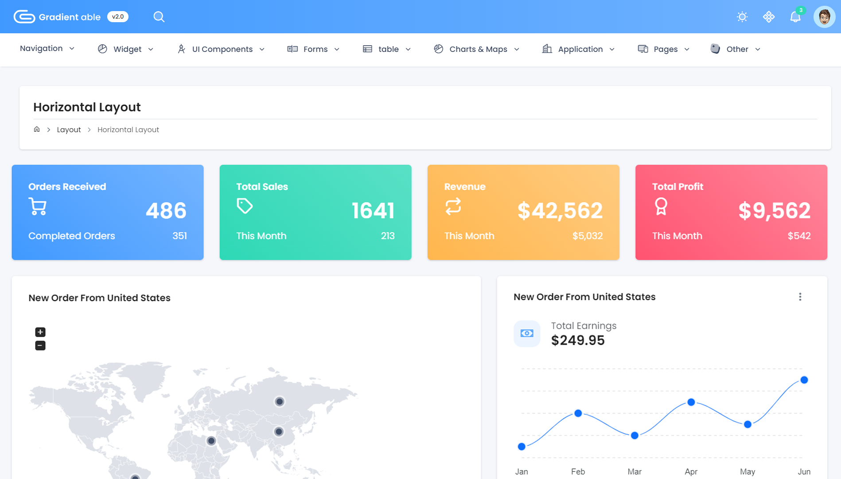Screen dimensions: 841x479
Task: Zoom out on the world map
Action: click(x=40, y=346)
